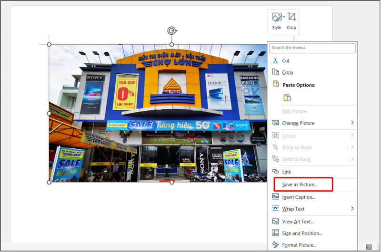Screen dimensions: 381x252
Task: Choose the Keep Source Formatting paste icon
Action: (287, 97)
